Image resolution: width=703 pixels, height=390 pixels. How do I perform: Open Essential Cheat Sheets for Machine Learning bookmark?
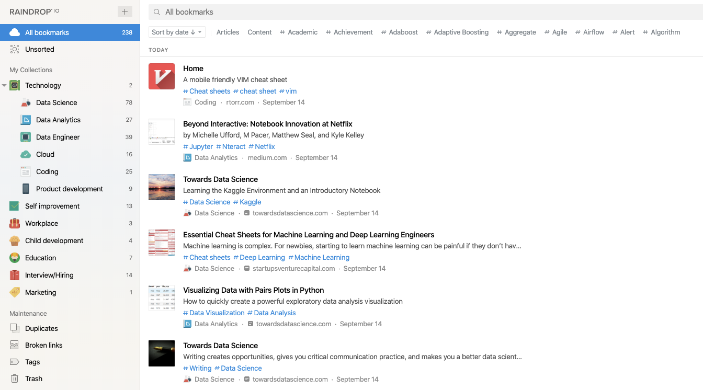[x=309, y=235]
